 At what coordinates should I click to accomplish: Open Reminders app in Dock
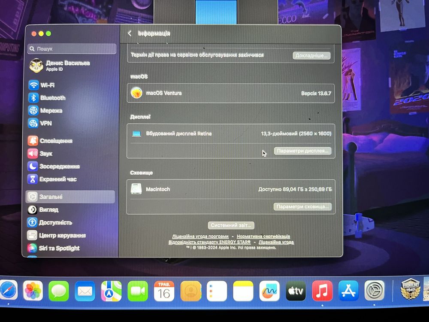pyautogui.click(x=217, y=291)
